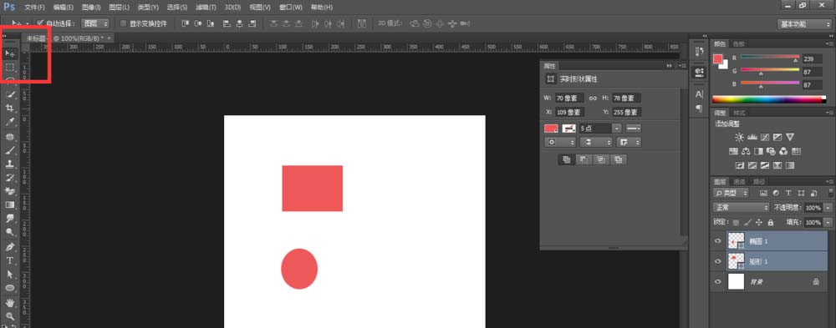Viewport: 836px width, 328px height.
Task: Open the 正常 blend mode dropdown
Action: (x=741, y=208)
